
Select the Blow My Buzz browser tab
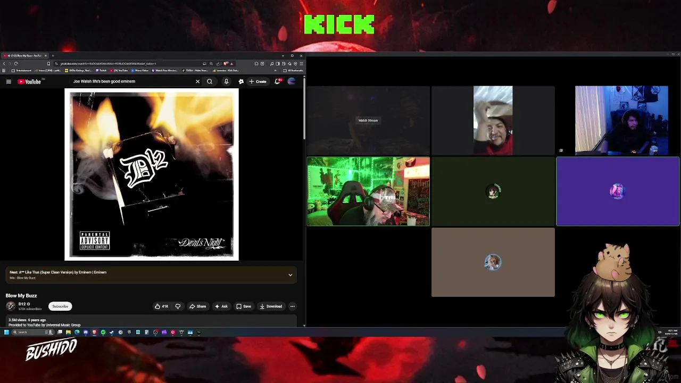[26, 55]
